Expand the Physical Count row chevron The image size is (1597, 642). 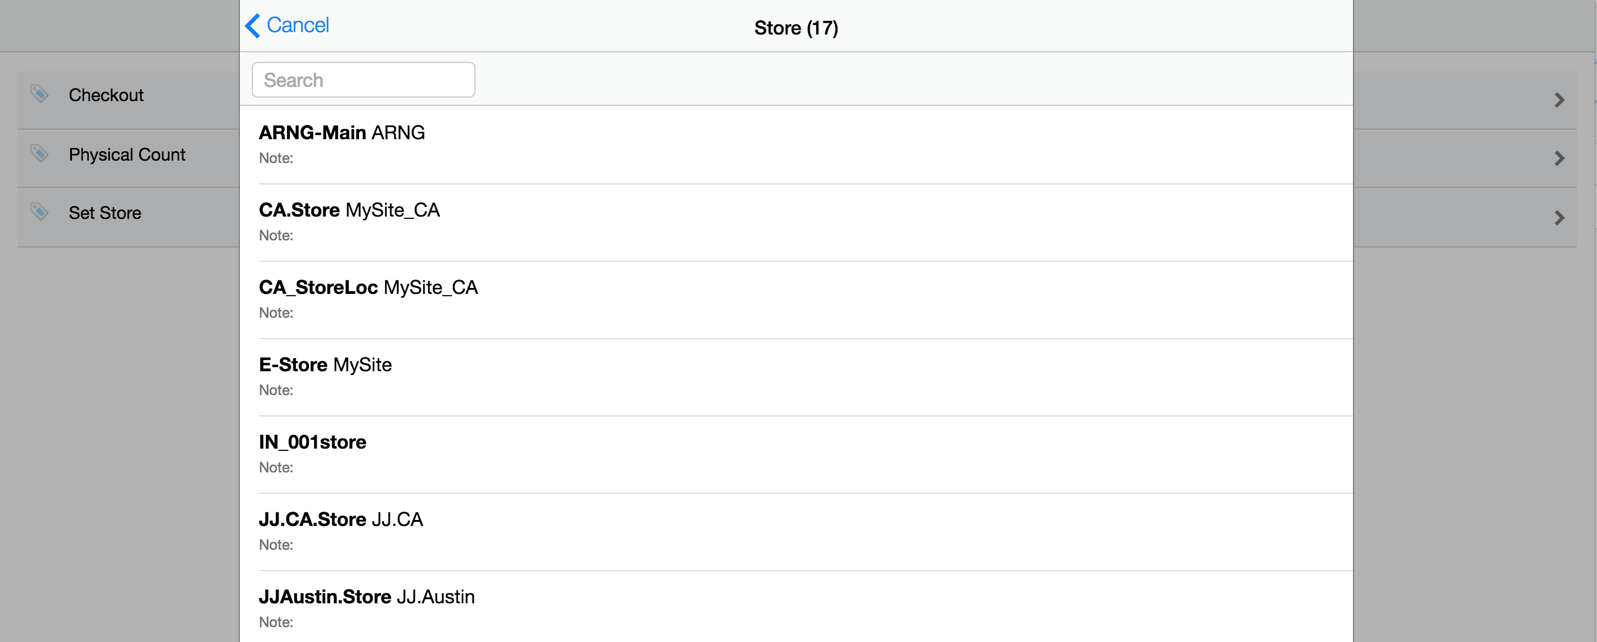tap(1559, 159)
